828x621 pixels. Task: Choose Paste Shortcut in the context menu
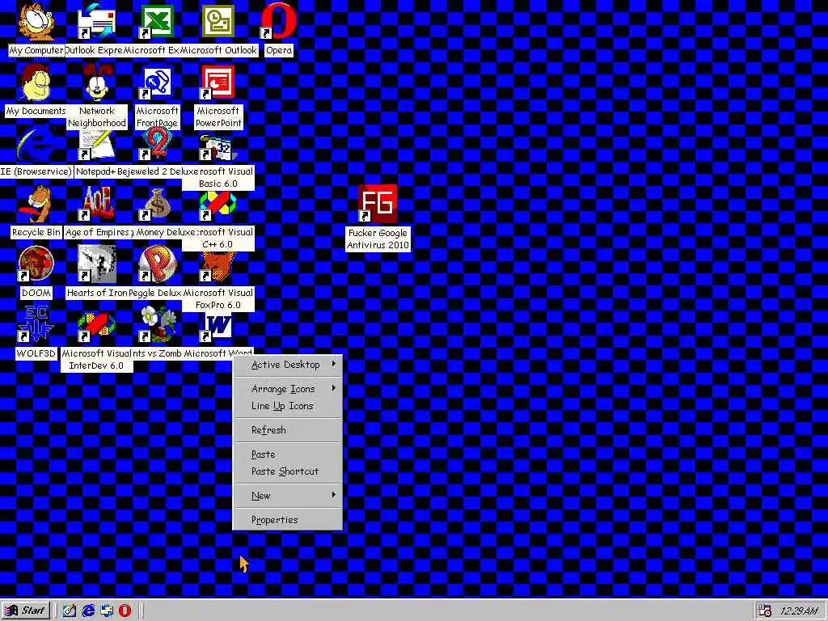pyautogui.click(x=288, y=471)
